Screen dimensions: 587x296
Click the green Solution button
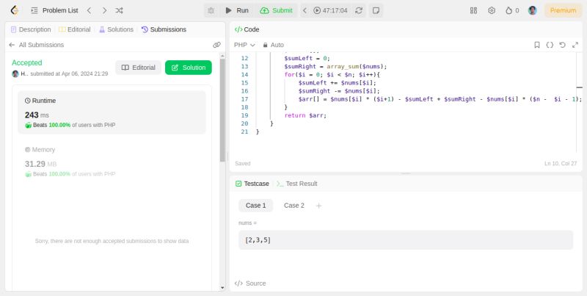point(188,68)
